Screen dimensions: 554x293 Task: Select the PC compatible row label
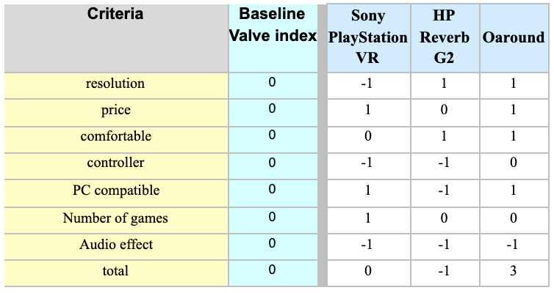(x=116, y=193)
